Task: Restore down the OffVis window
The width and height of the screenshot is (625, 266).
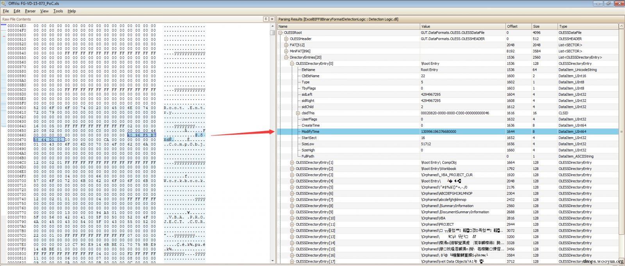Action: [608, 3]
